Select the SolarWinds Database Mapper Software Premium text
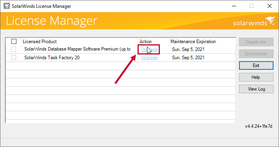The image size is (279, 147). [x=78, y=49]
